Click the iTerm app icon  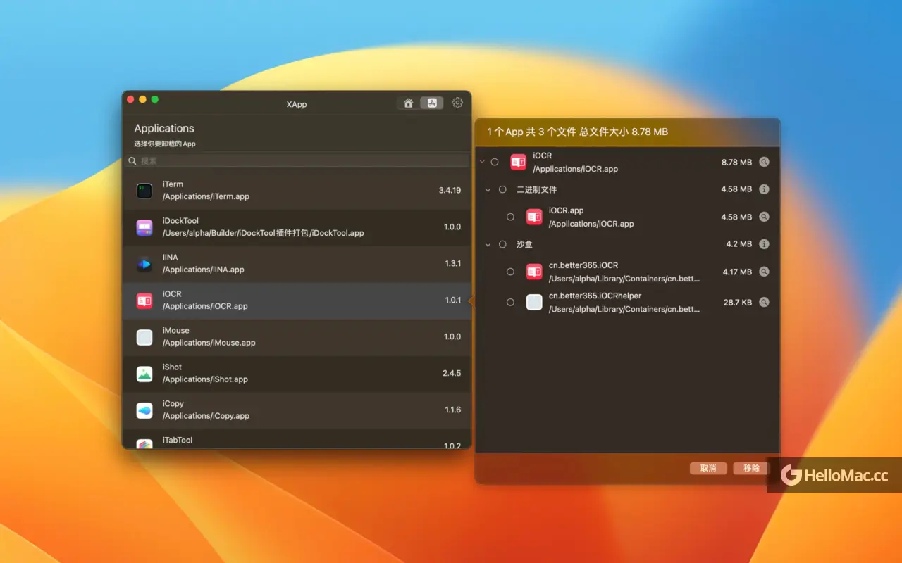144,191
